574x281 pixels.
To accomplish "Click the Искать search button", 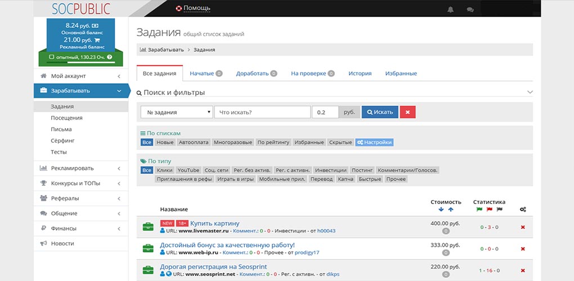I will (x=380, y=112).
